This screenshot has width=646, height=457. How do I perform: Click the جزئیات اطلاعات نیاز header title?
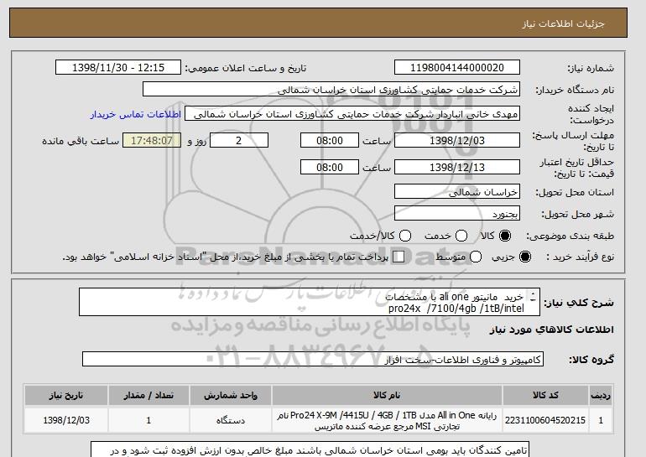tap(563, 23)
